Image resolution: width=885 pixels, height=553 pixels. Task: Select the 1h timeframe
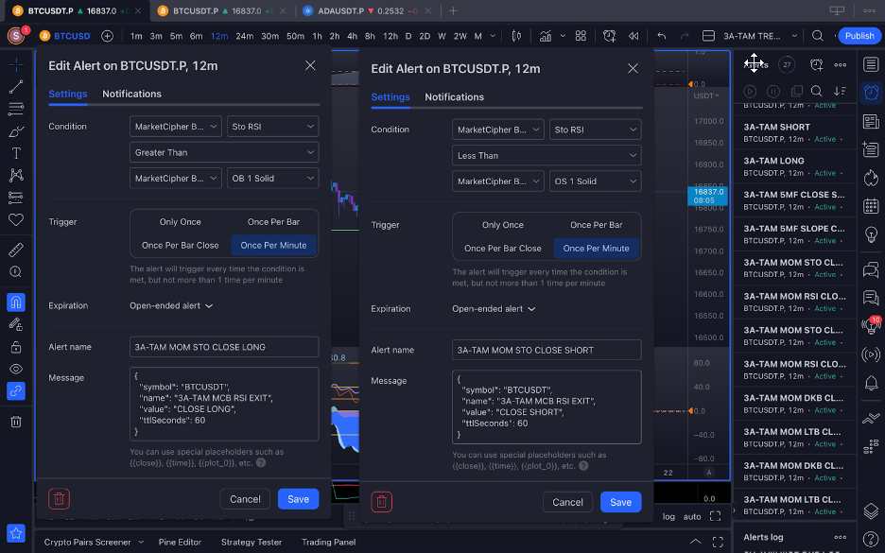click(317, 36)
